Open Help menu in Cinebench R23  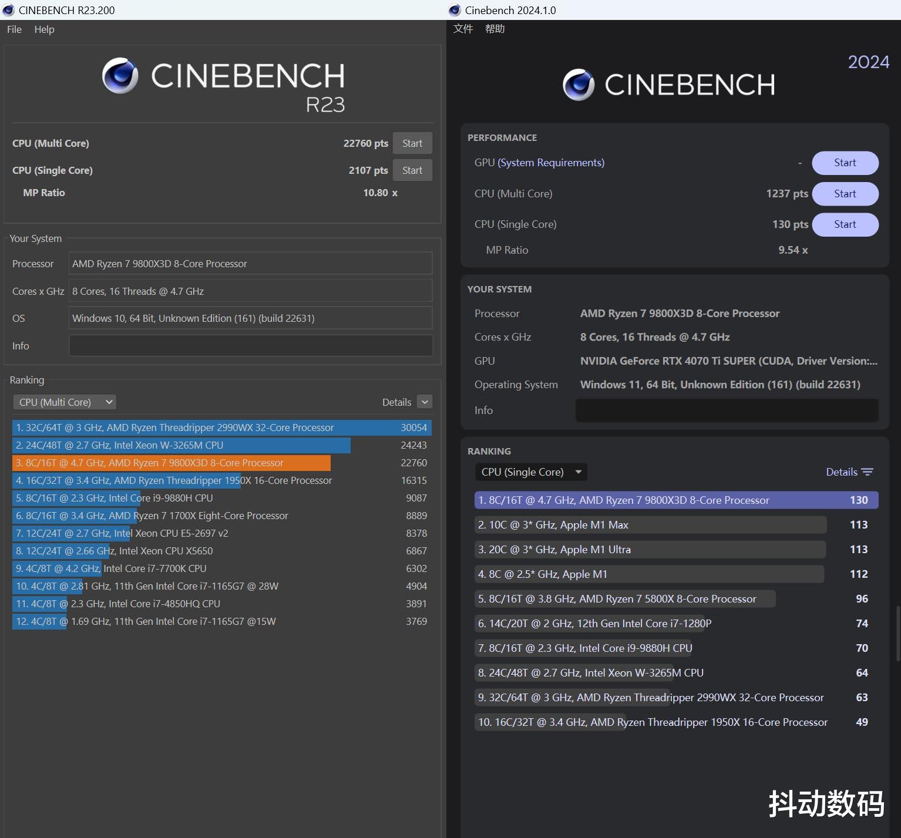(44, 29)
